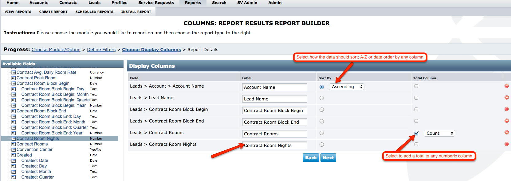This screenshot has width=511, height=181.
Task: Edit the Contract Room Nights label field
Action: (275, 145)
